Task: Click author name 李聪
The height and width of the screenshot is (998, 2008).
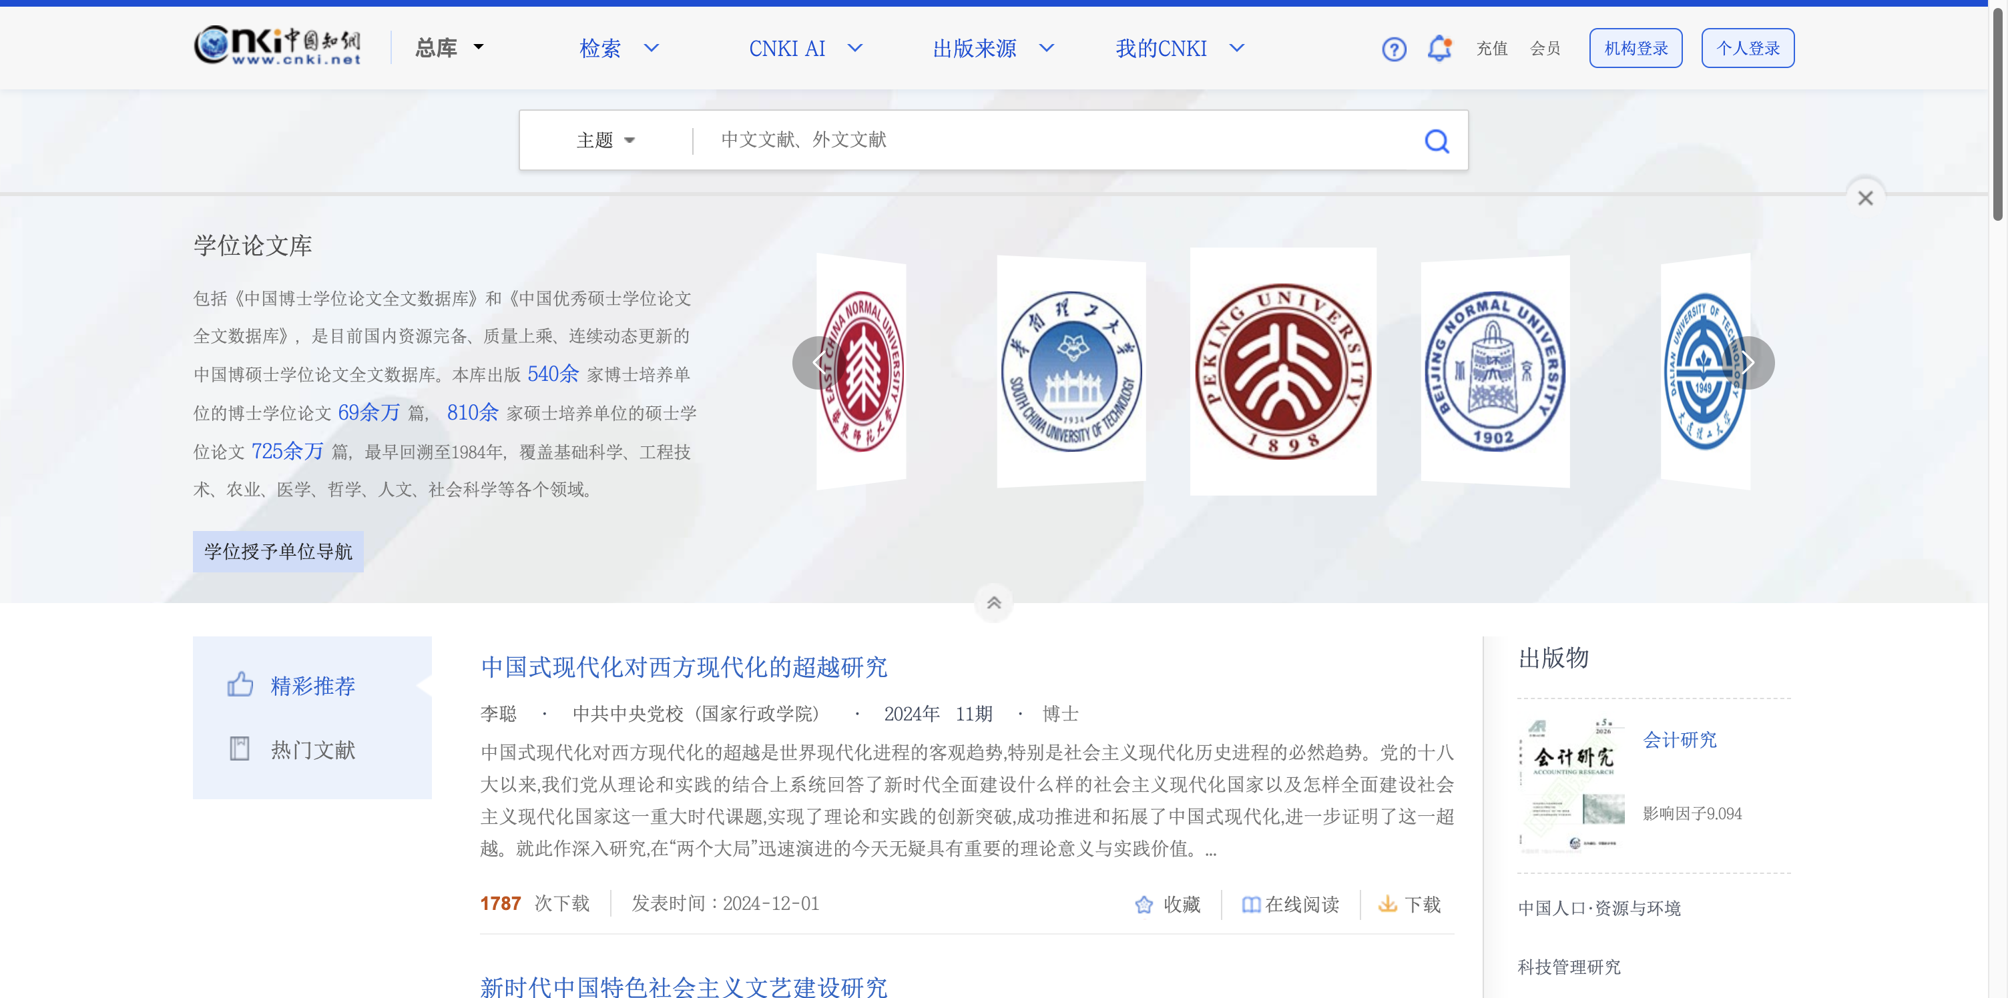Action: [498, 714]
